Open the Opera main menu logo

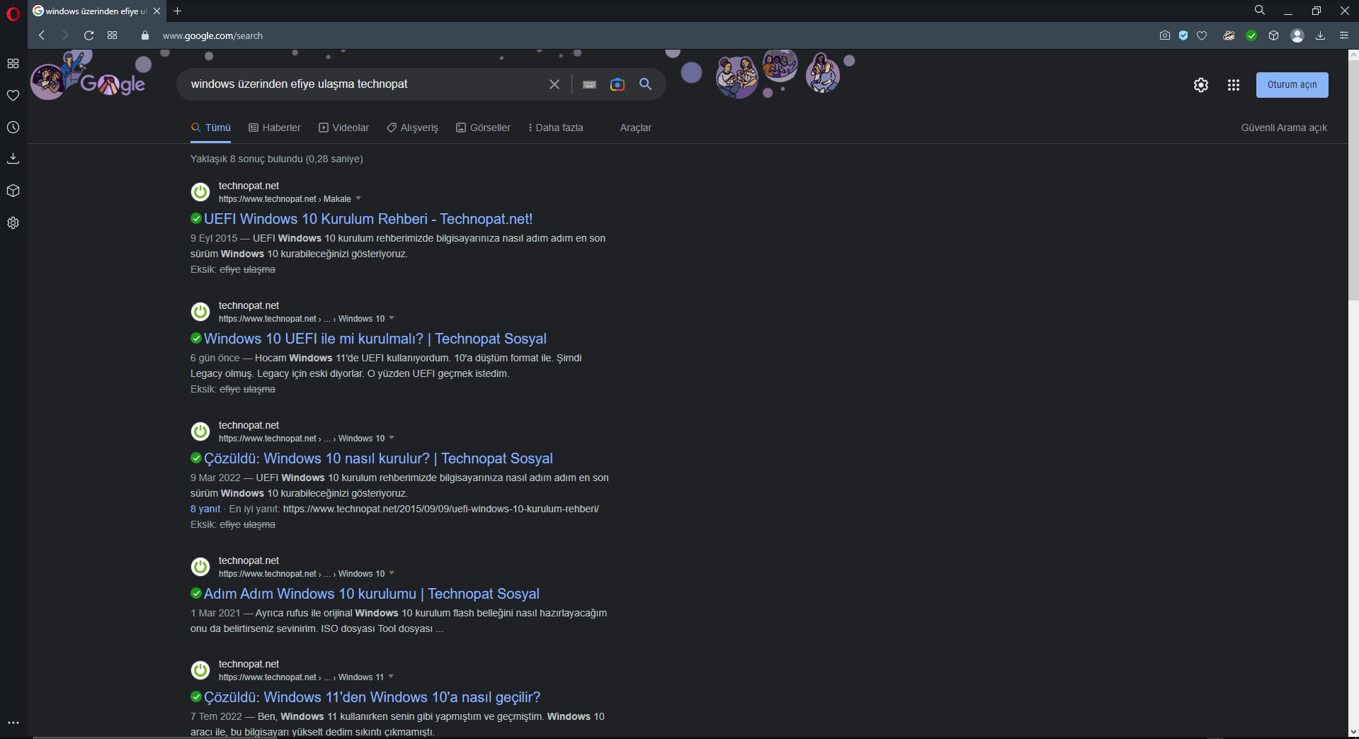13,13
